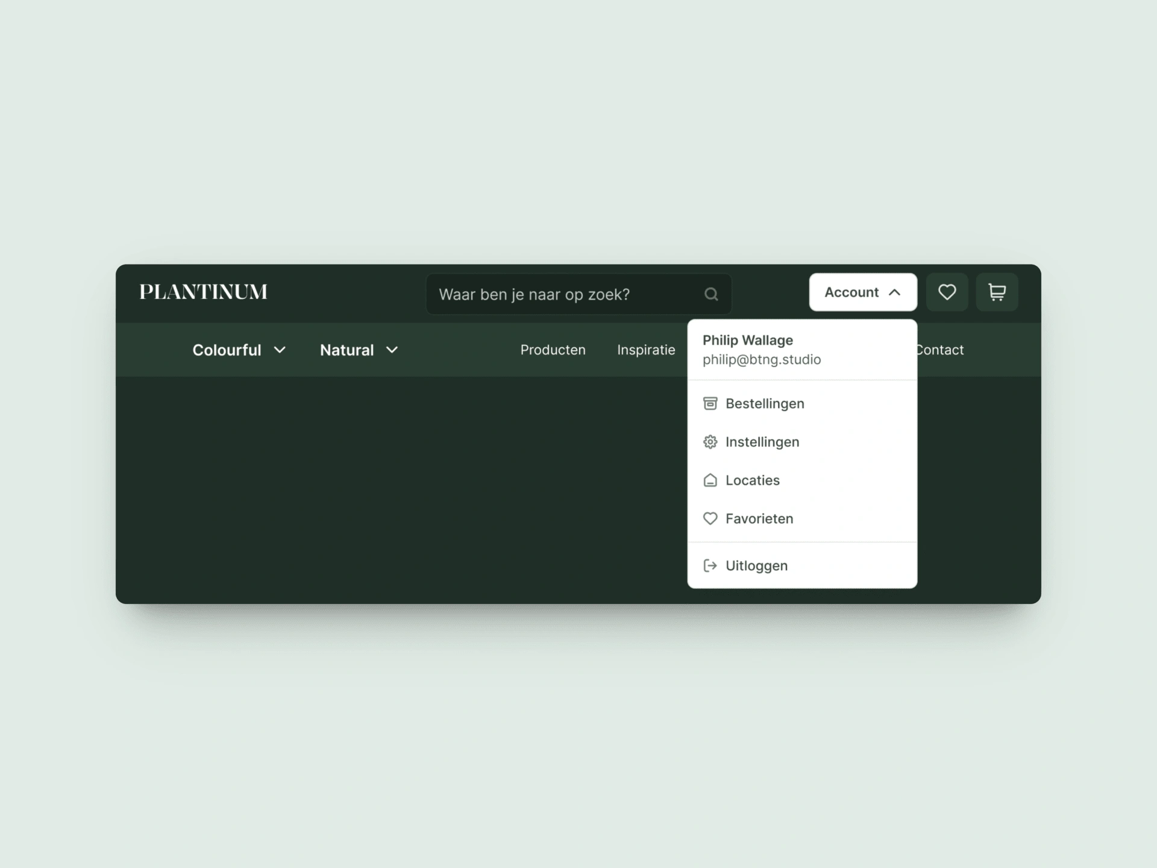Click the logout arrow icon

click(x=709, y=565)
